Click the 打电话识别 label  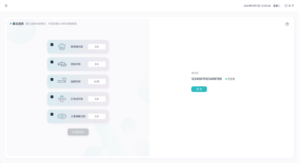click(77, 99)
